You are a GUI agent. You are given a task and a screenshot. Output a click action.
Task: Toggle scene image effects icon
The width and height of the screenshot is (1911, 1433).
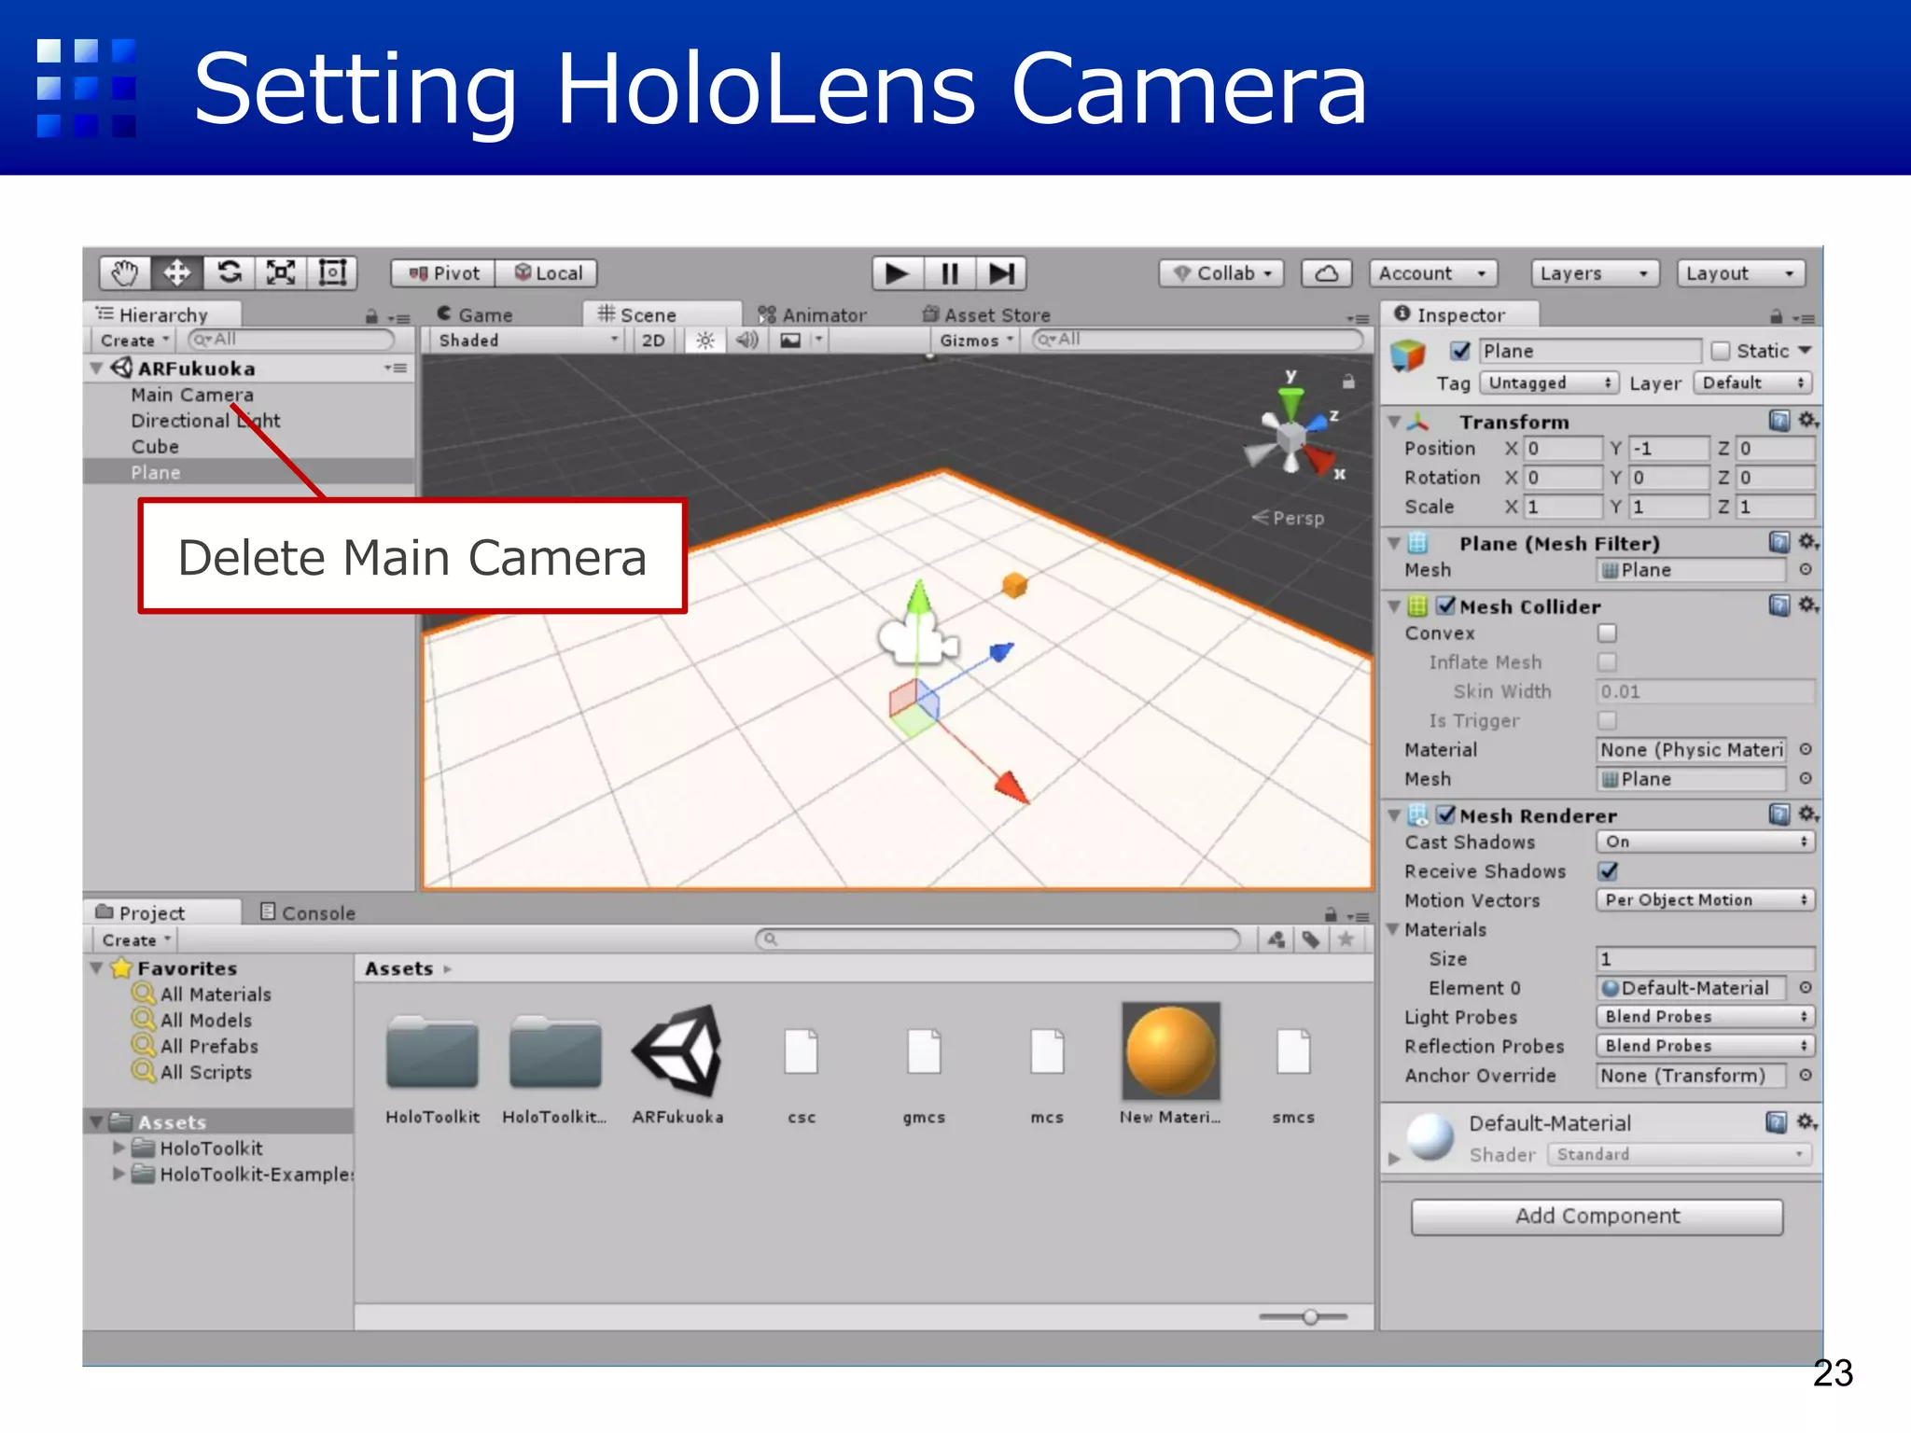click(790, 341)
